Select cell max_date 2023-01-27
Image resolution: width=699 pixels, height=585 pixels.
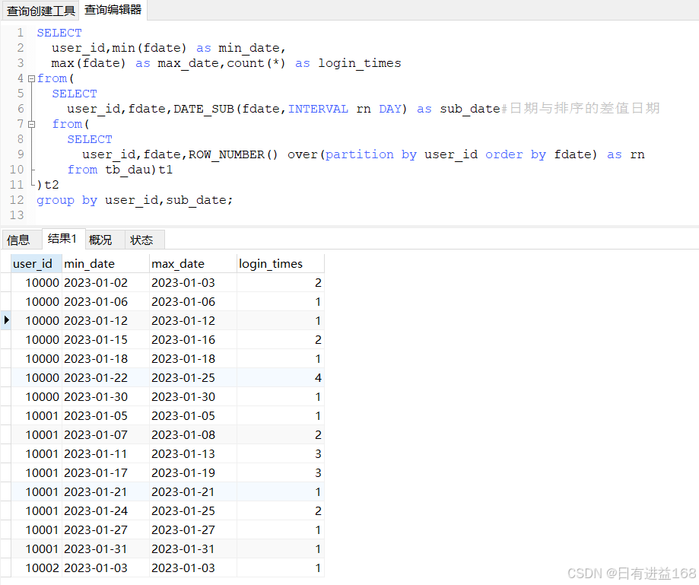point(192,530)
